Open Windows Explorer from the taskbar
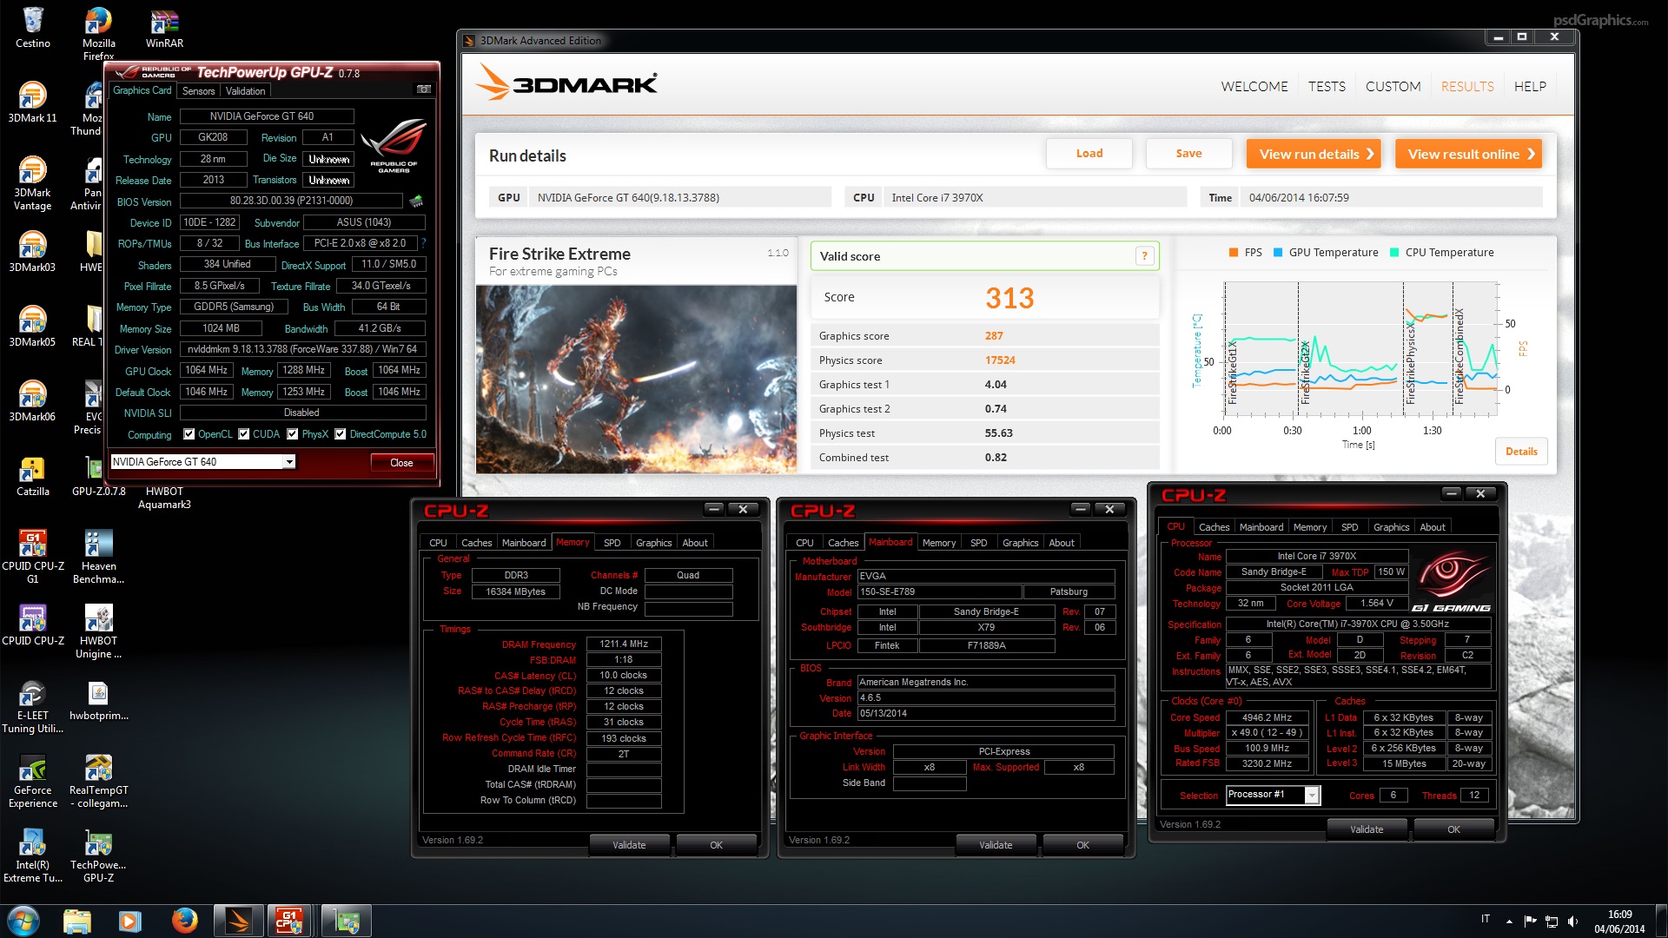Viewport: 1668px width, 938px height. point(77,920)
